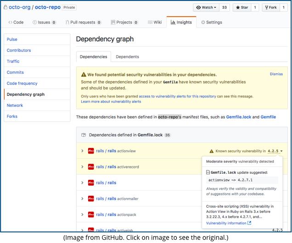Click the suggested actionview ~> 4.2.7.1 text
Viewport: 292px width, 243px height.
(230, 180)
